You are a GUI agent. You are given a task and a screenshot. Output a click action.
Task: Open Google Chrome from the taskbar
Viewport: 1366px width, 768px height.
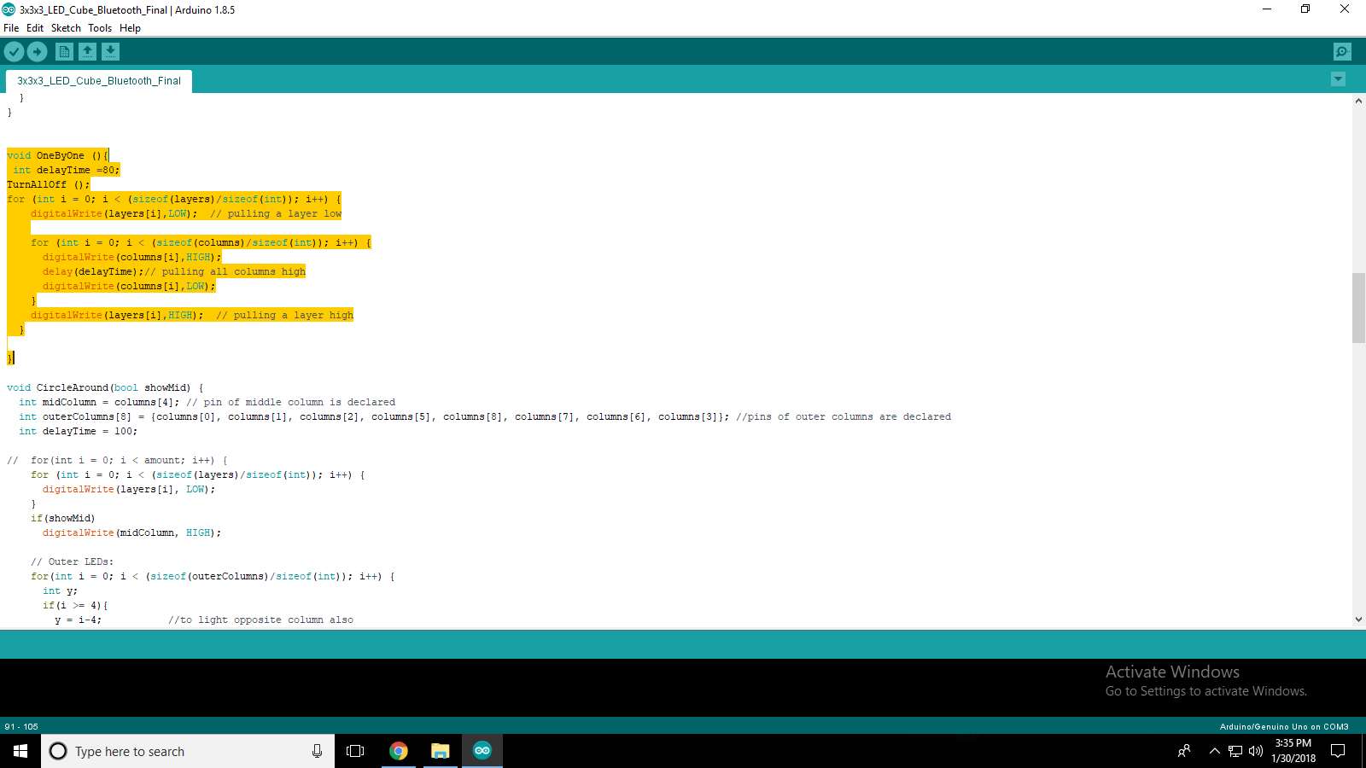(399, 751)
